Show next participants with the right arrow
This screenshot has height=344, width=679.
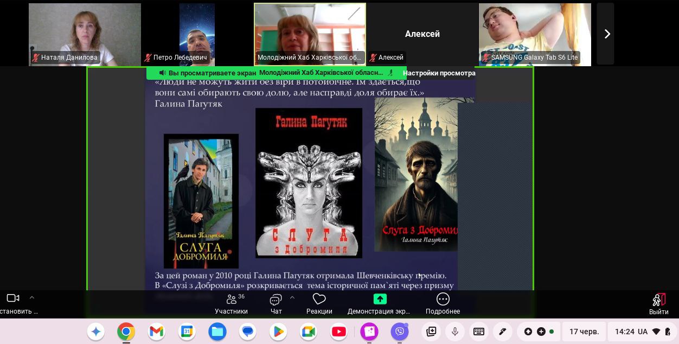pyautogui.click(x=607, y=34)
